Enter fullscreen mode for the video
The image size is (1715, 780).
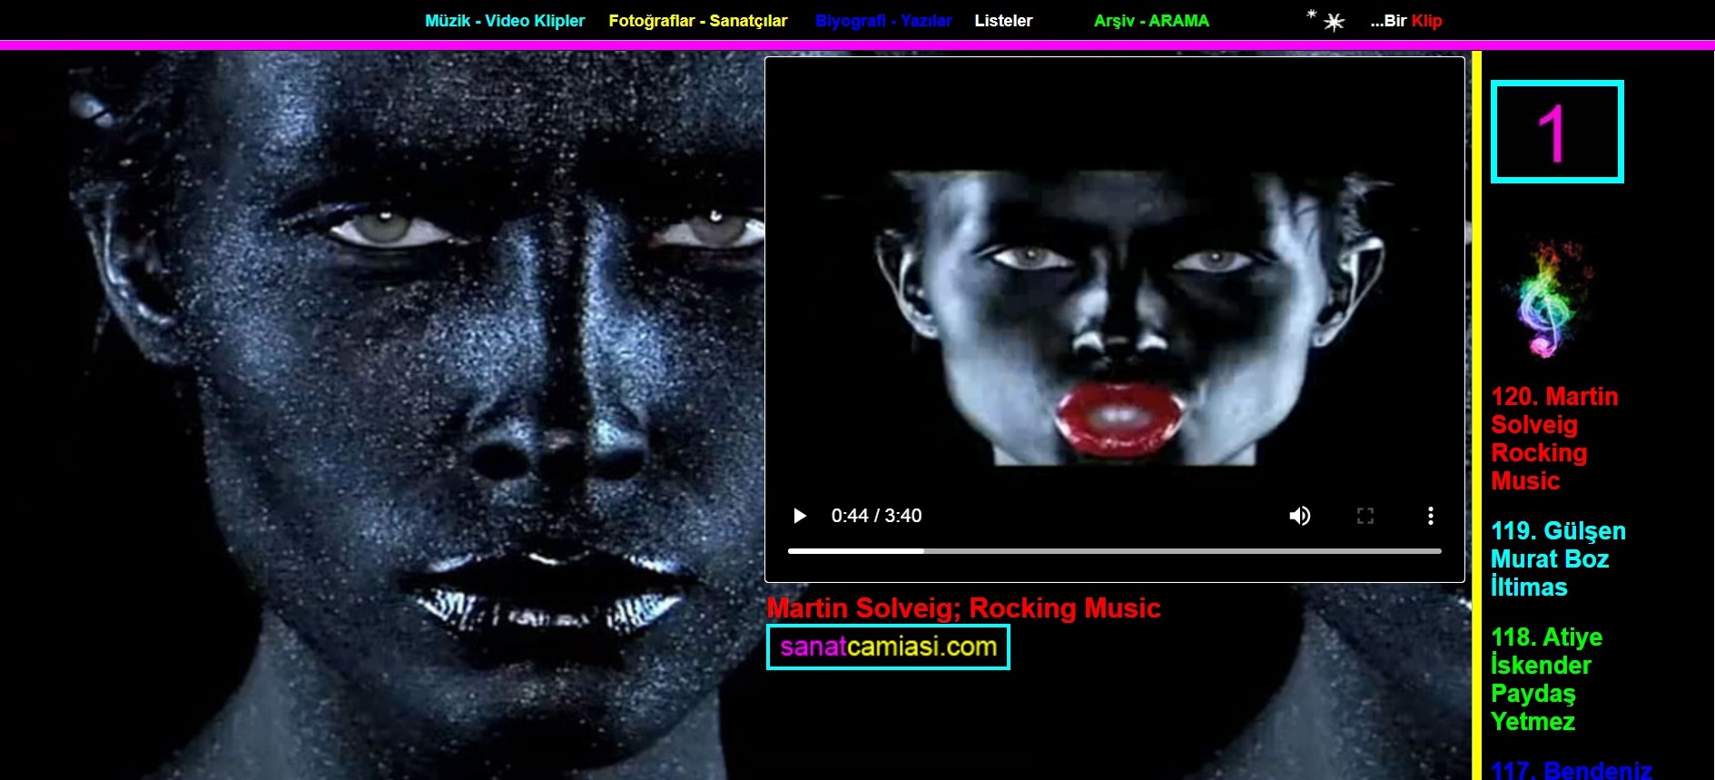click(1365, 516)
